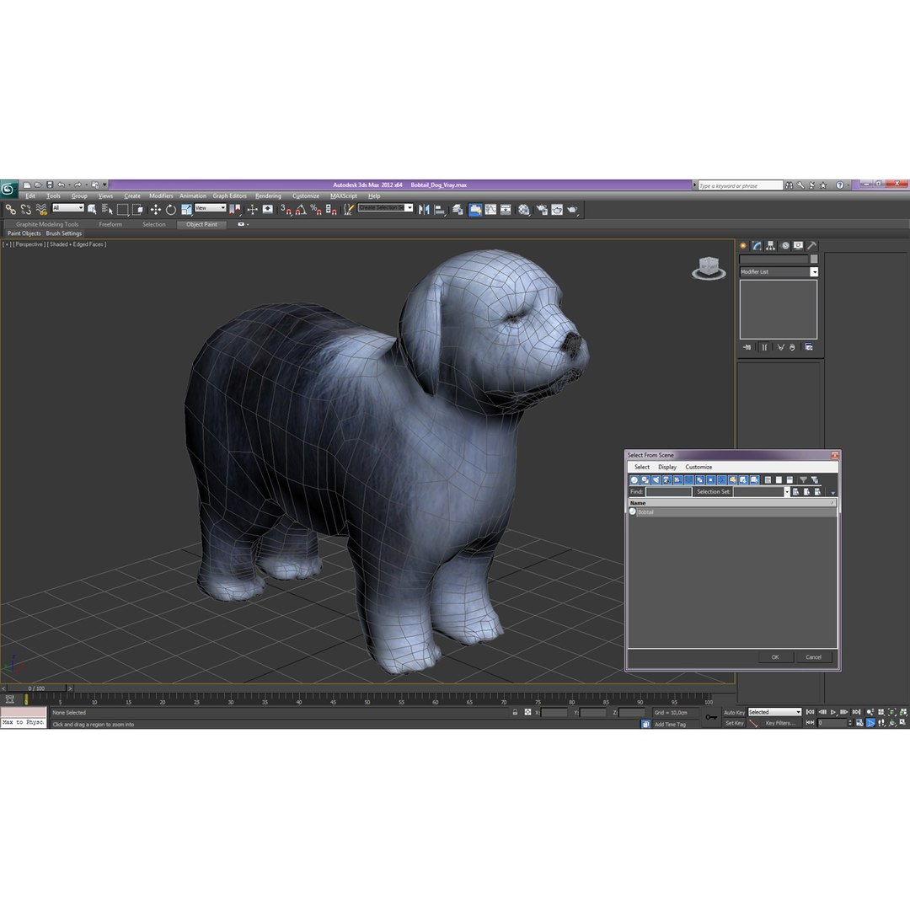Click the Set Keys large key icon

coord(711,717)
